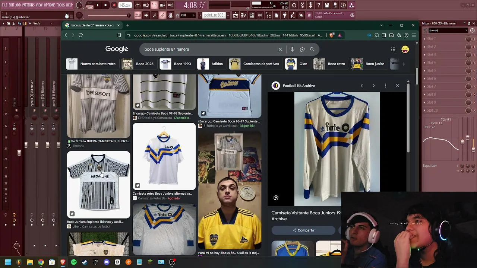477x268 pixels.
Task: Open the Piano roll from FL toolbar
Action: pos(244,15)
